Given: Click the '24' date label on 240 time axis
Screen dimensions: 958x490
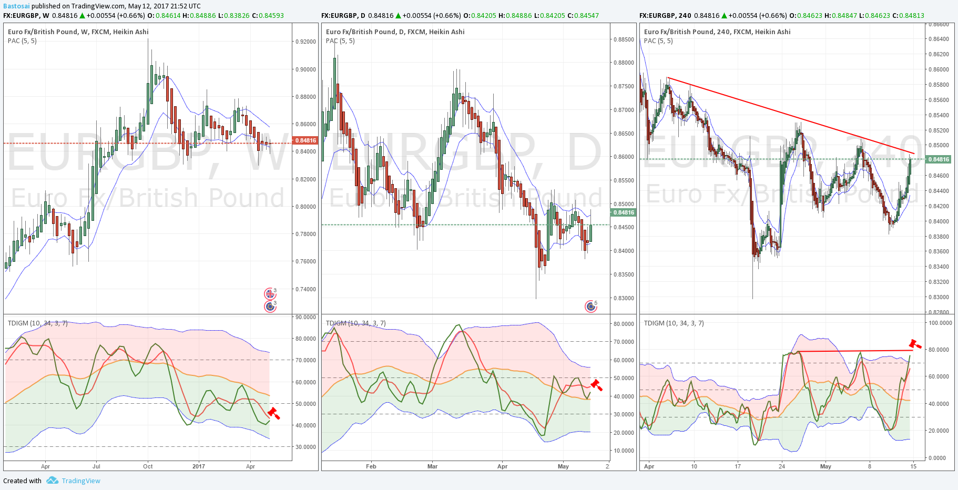Looking at the screenshot, I should (782, 466).
